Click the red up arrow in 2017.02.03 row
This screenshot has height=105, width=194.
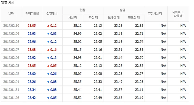pos(48,66)
